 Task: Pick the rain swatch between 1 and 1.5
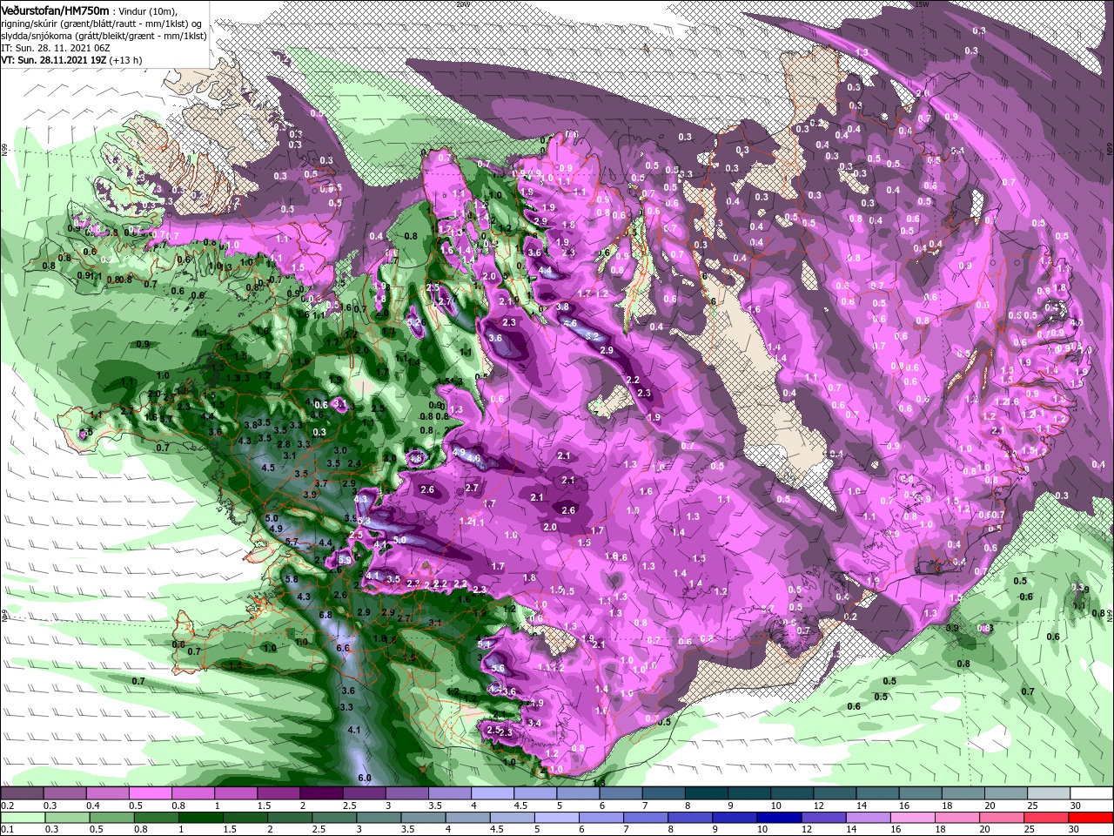pos(200,818)
